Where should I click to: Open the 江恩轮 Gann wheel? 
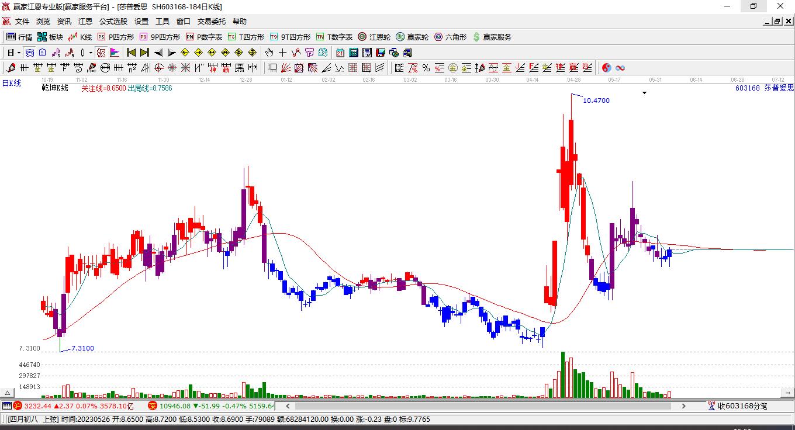[x=374, y=37]
